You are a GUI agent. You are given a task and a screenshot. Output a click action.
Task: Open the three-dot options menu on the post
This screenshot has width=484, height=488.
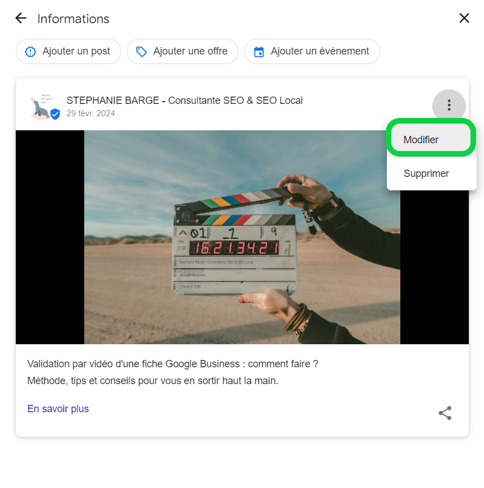pyautogui.click(x=449, y=105)
